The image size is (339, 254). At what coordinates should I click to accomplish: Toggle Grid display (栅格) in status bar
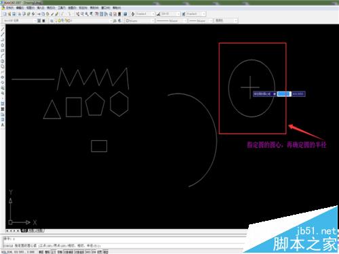tap(47, 252)
